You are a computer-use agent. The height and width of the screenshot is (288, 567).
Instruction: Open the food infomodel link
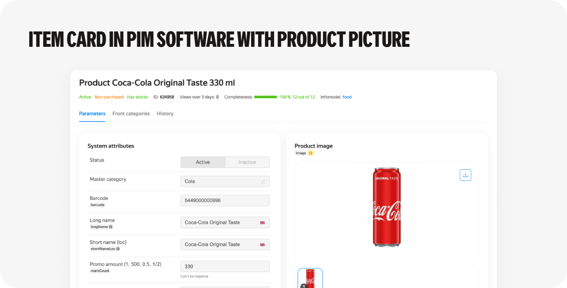pos(347,97)
